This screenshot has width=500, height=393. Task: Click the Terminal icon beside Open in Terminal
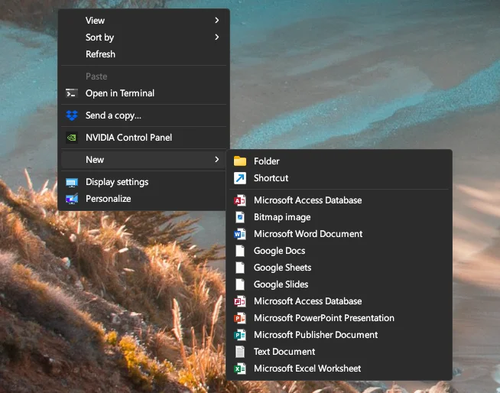click(72, 93)
